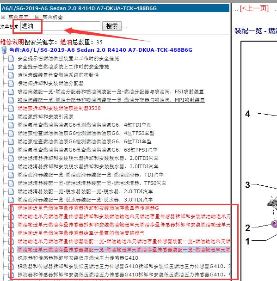Image resolution: width=277 pixels, height=281 pixels.
Task: Click callout number 2 in the diagram
Action: (x=247, y=228)
